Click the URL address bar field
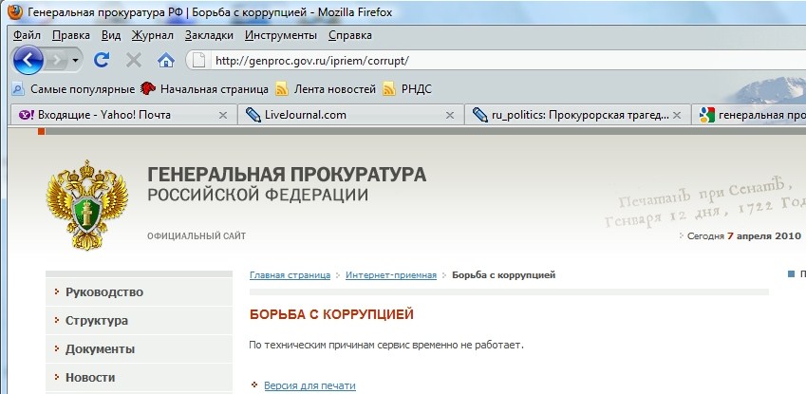 [475, 61]
